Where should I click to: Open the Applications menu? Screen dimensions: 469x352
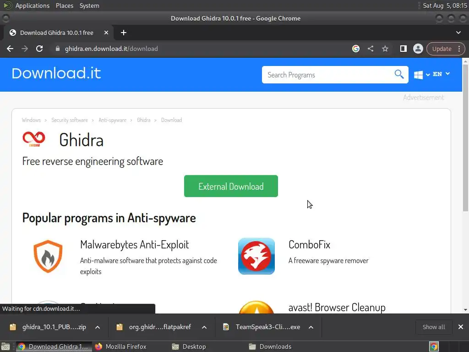pyautogui.click(x=33, y=5)
